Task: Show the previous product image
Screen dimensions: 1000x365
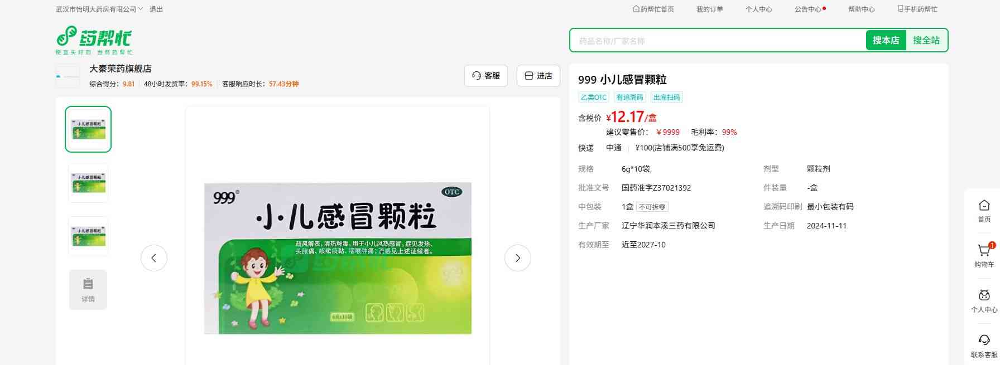Action: pos(154,258)
